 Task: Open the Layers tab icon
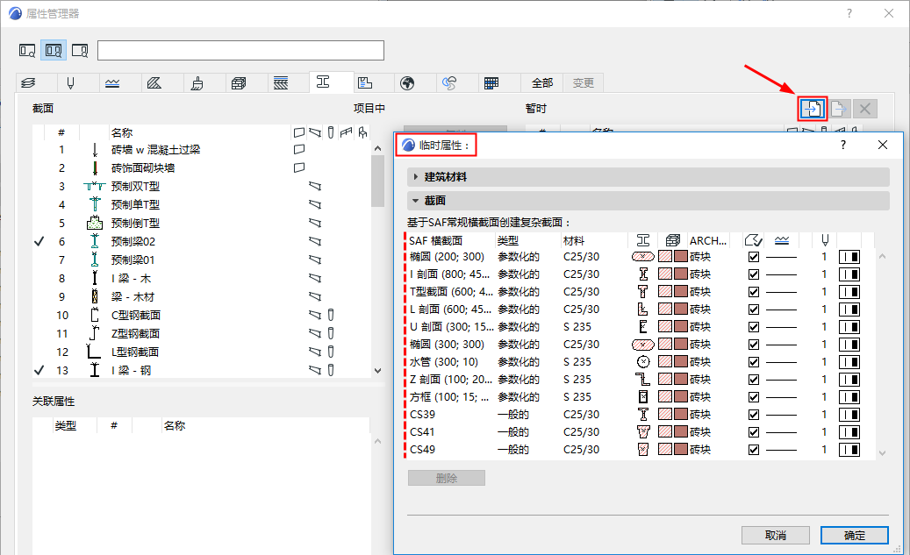point(28,83)
